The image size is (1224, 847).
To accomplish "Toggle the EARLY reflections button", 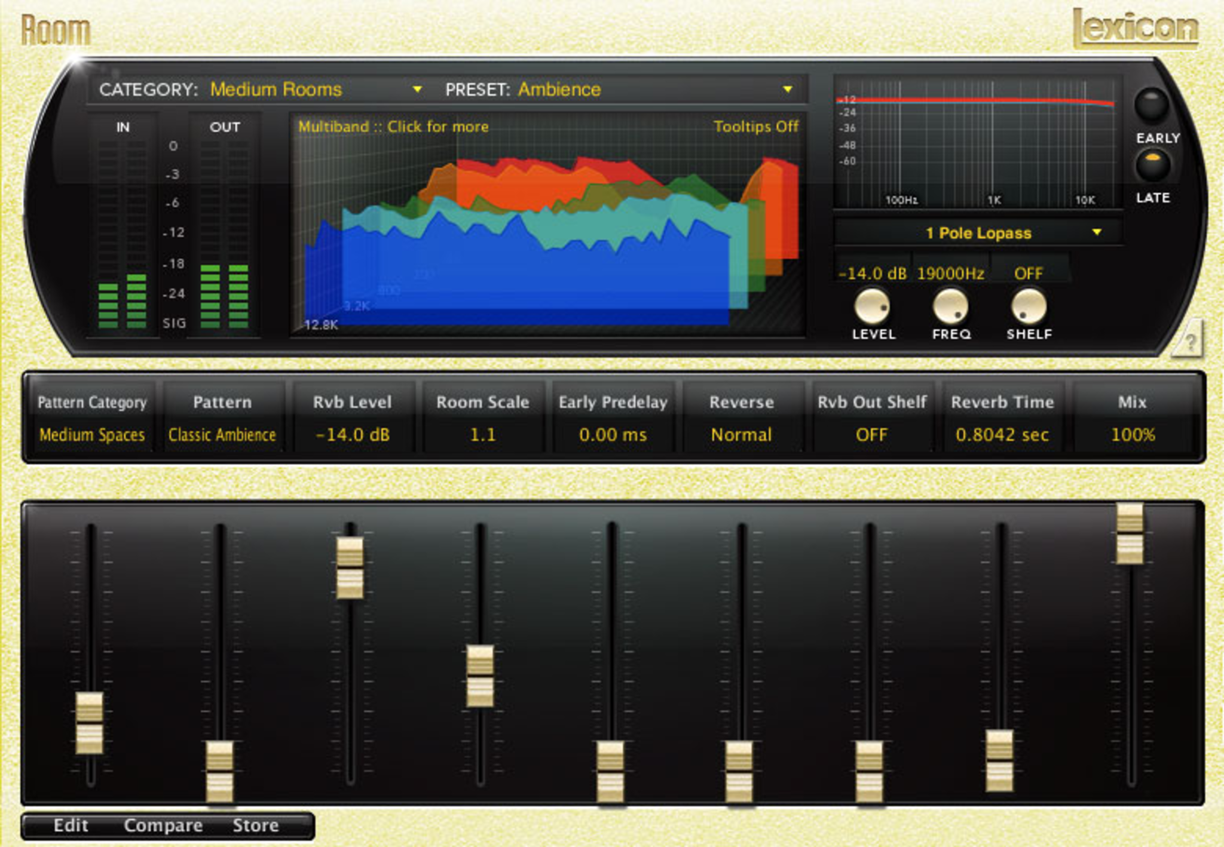I will [x=1151, y=105].
